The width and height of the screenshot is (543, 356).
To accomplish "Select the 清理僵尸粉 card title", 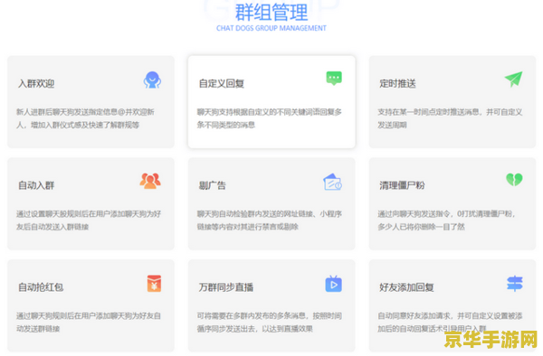I will [x=402, y=185].
